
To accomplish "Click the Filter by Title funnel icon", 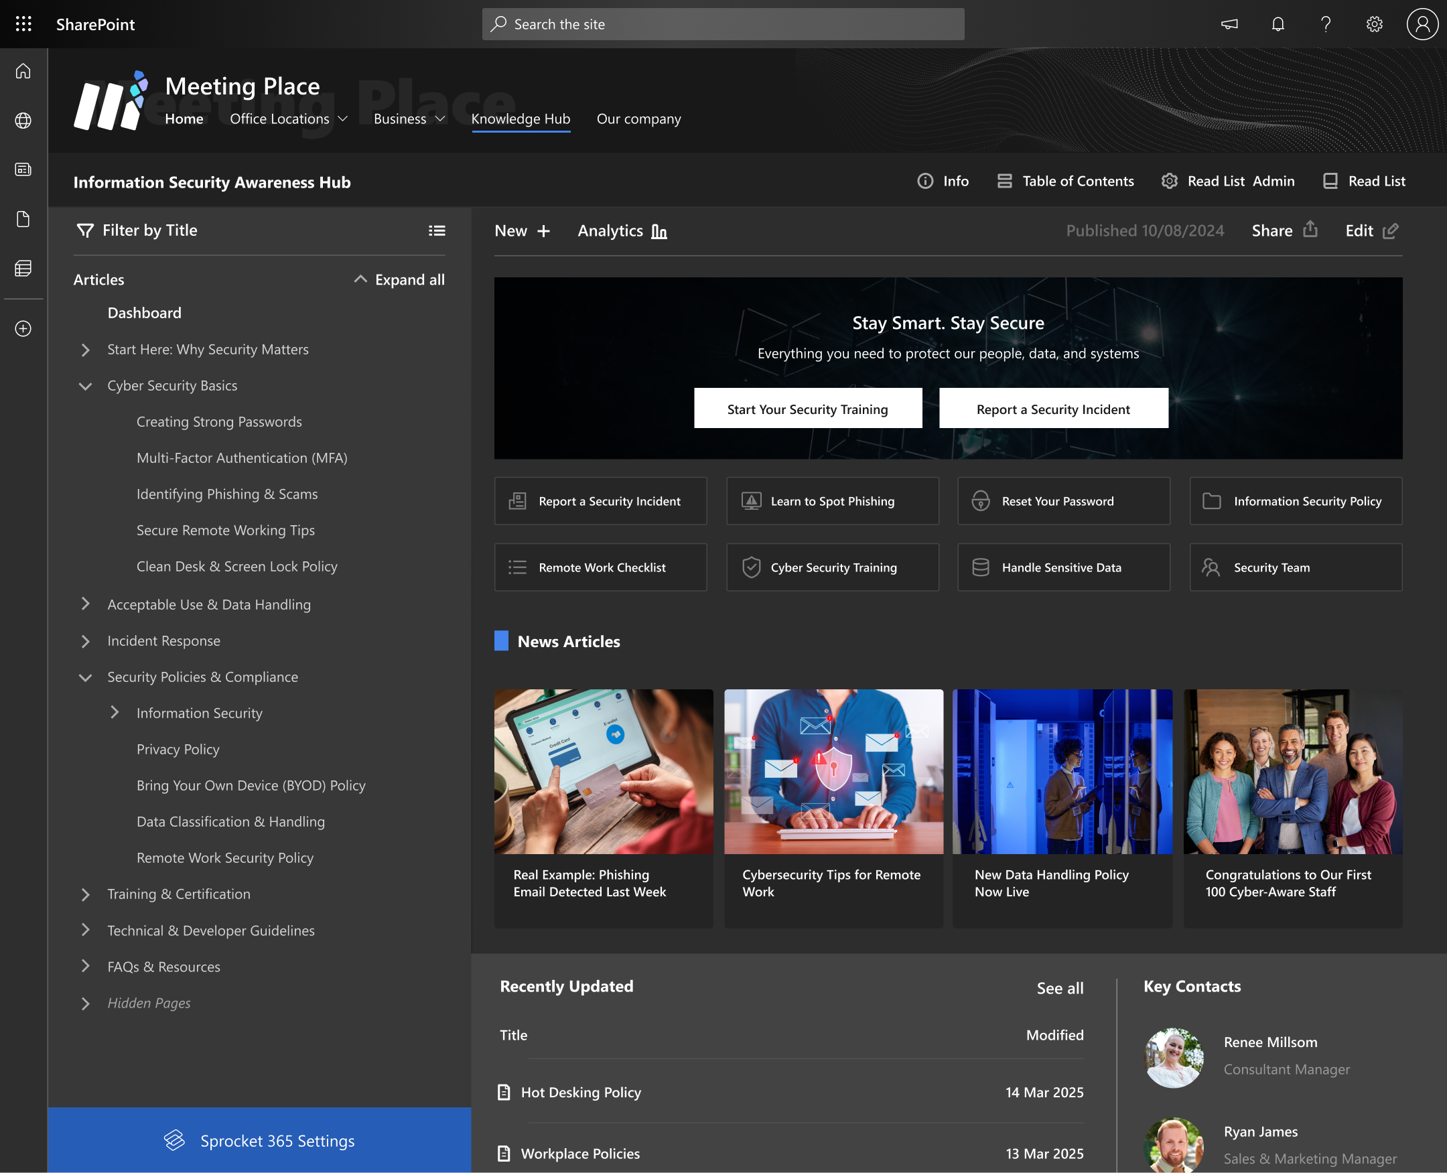I will coord(85,230).
